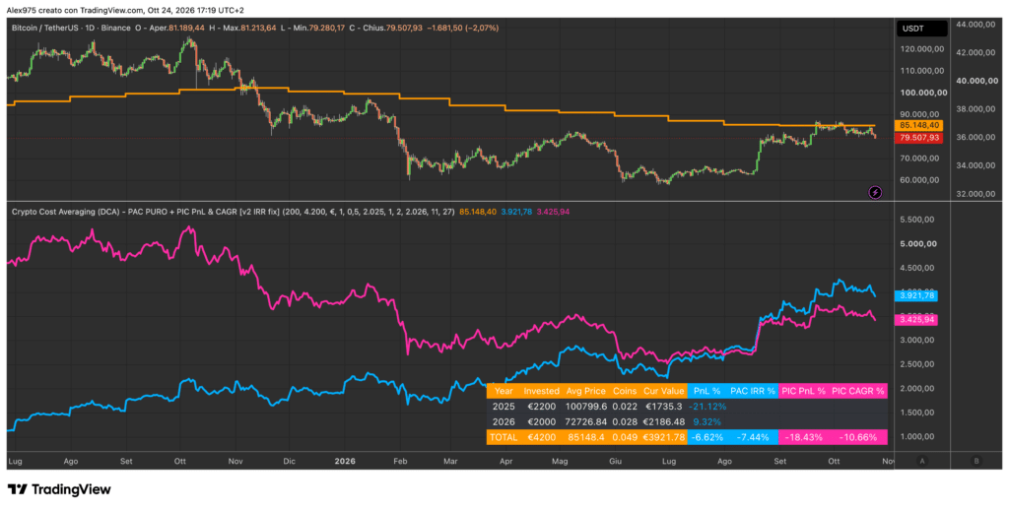Click the Dic label on time axis
This screenshot has height=509, width=1009.
tap(290, 461)
